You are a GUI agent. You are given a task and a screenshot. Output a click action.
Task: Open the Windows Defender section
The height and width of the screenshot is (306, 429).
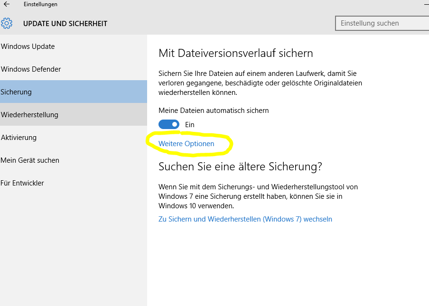pos(74,69)
